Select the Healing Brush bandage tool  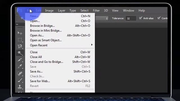20,74
